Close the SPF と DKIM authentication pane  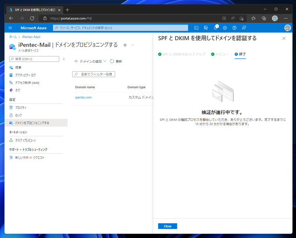pyautogui.click(x=284, y=38)
